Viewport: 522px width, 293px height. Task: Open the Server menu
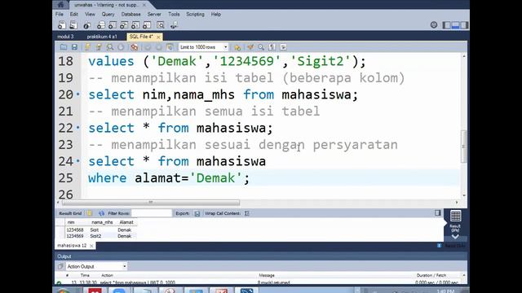pyautogui.click(x=154, y=15)
